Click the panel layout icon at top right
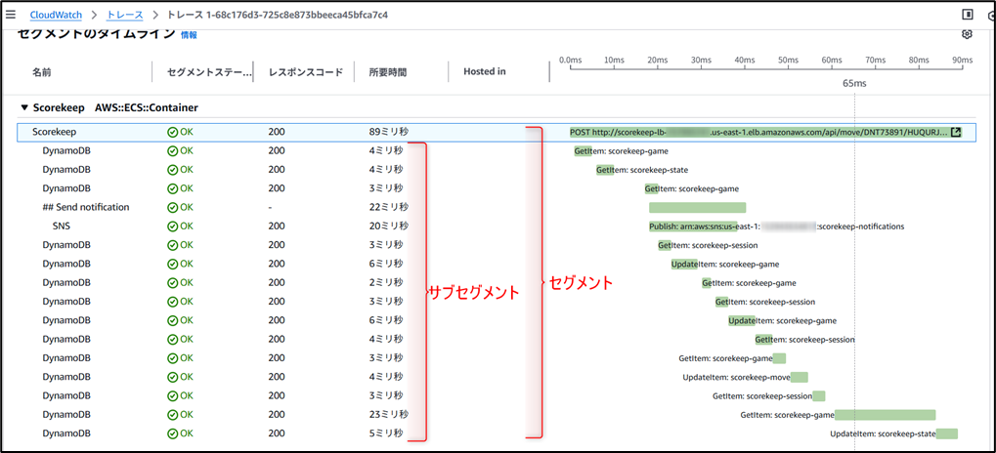Screen dimensions: 996x453 click(968, 15)
